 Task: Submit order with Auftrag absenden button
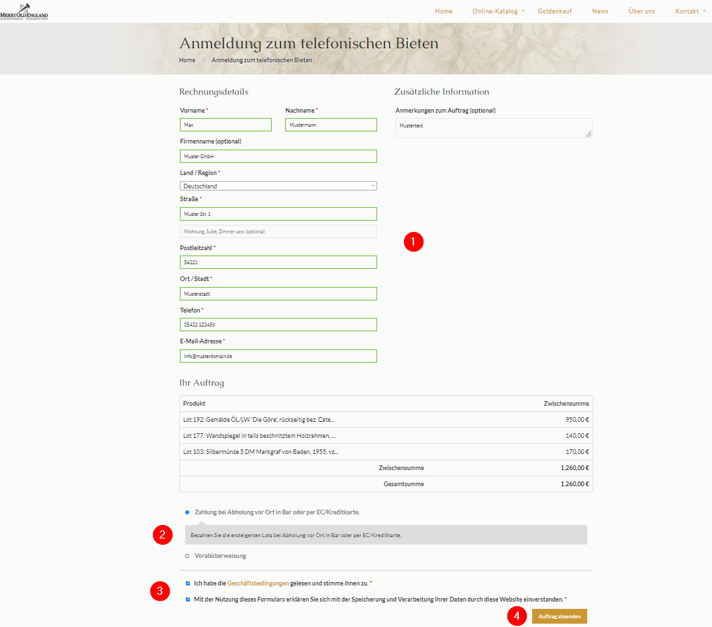[x=559, y=616]
